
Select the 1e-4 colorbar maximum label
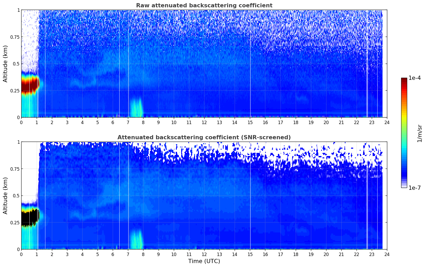tap(415, 78)
